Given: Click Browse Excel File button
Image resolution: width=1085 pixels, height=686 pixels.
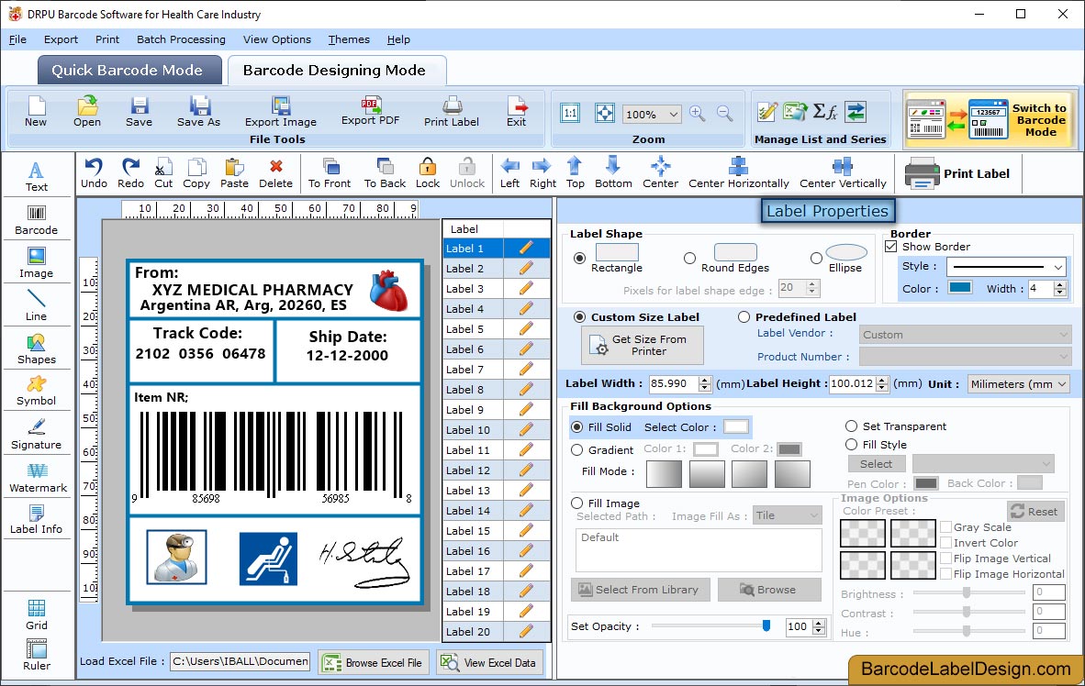Looking at the screenshot, I should 375,662.
